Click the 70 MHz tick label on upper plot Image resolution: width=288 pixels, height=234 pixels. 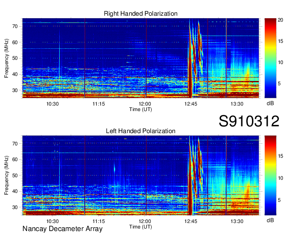[15, 26]
